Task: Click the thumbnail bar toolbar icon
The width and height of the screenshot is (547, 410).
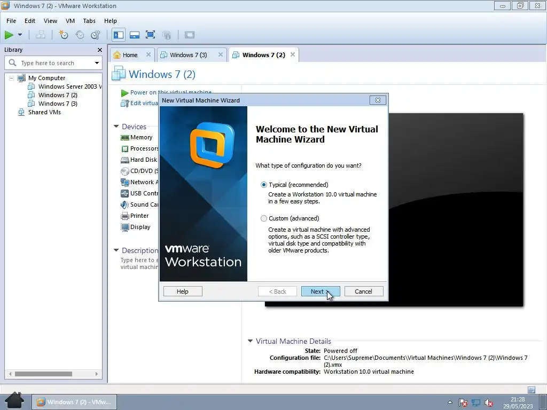Action: [134, 35]
